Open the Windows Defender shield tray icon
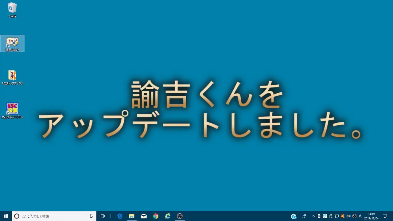Viewport: 393px width, 221px height. tap(325, 216)
